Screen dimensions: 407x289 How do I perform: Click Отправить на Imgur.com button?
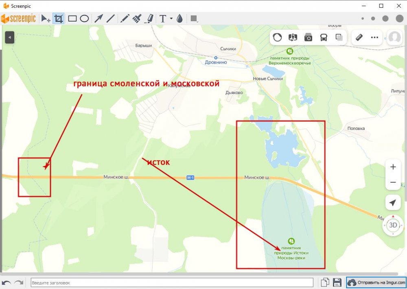pyautogui.click(x=376, y=282)
